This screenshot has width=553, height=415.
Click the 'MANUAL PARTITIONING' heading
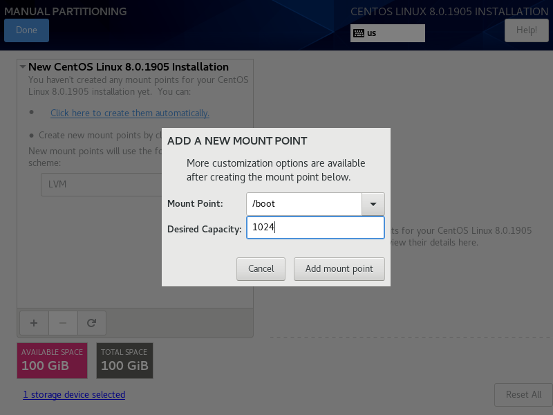tap(66, 11)
